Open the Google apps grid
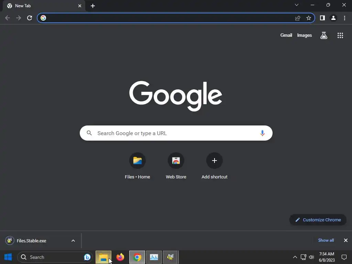 coord(340,35)
